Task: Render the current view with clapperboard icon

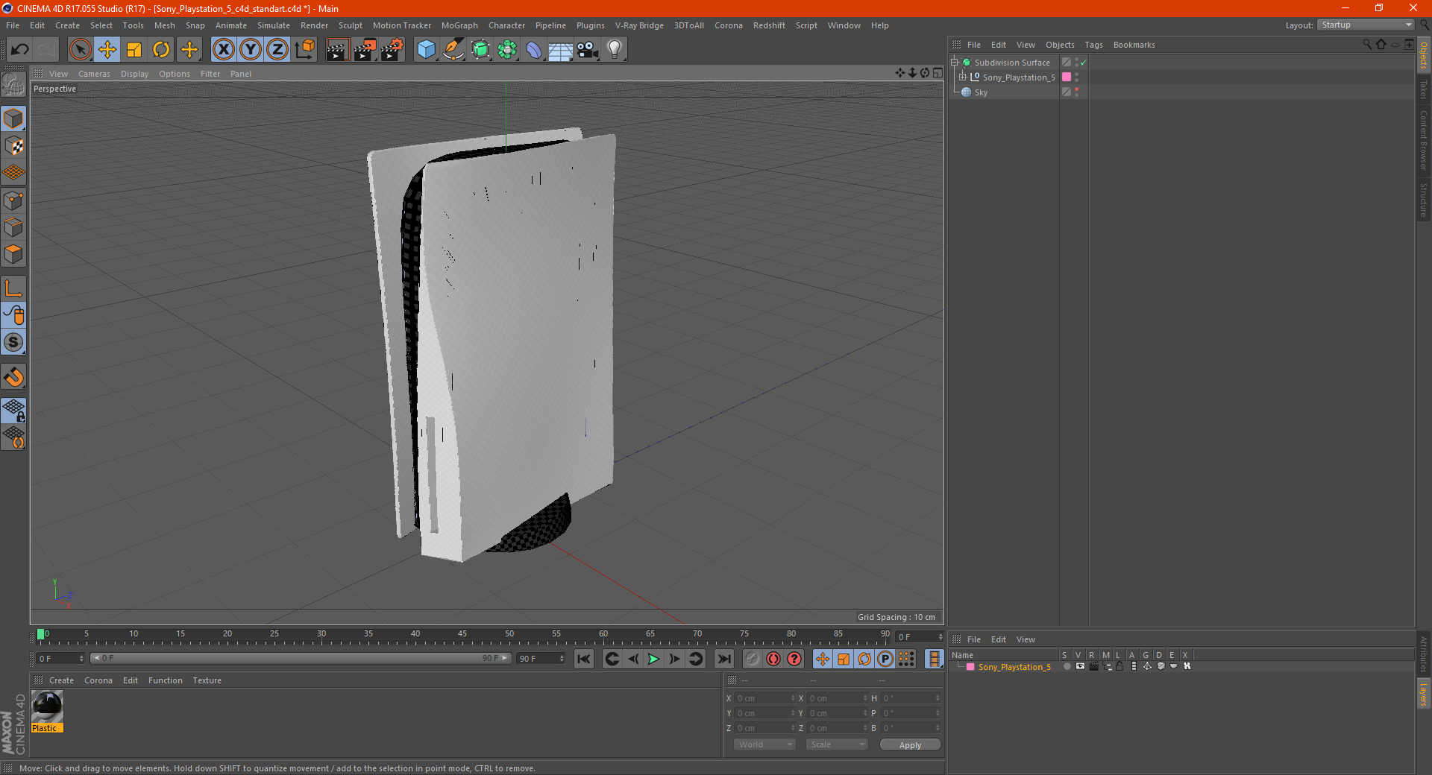Action: (x=337, y=50)
